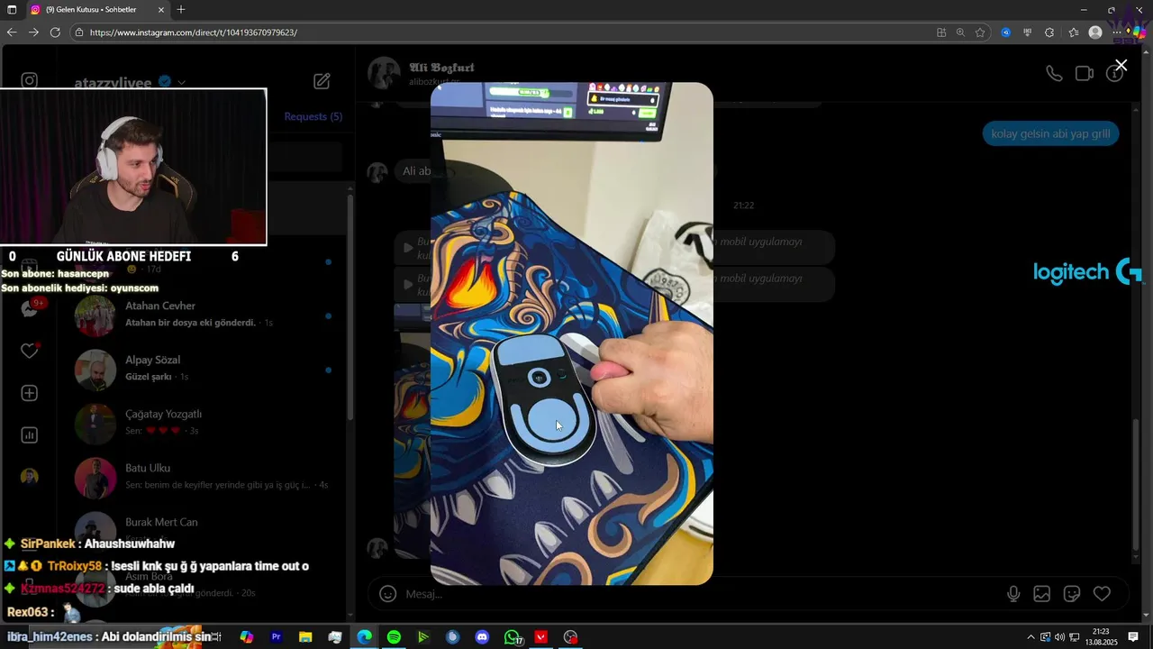Click the Edge browser taskbar icon
1153x649 pixels.
(x=364, y=637)
